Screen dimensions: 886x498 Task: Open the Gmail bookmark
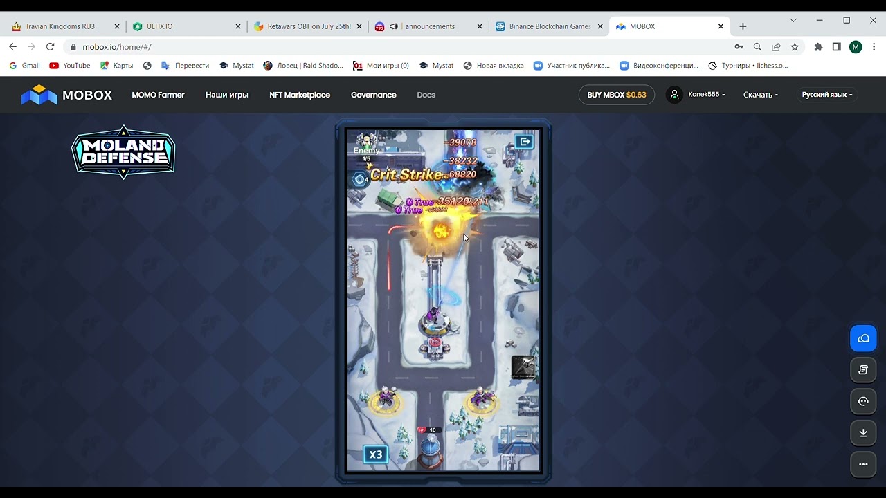24,66
